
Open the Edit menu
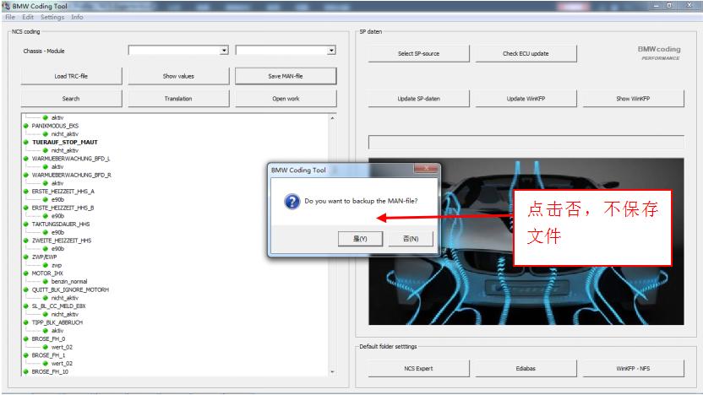28,17
